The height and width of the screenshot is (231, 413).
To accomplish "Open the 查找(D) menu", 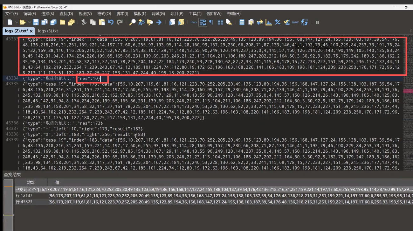I will pyautogui.click(x=66, y=14).
